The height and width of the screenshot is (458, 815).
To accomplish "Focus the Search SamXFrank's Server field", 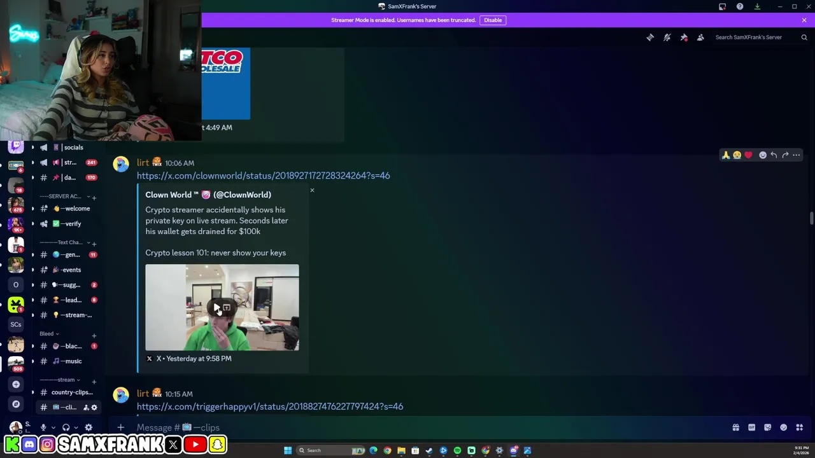I will (755, 38).
